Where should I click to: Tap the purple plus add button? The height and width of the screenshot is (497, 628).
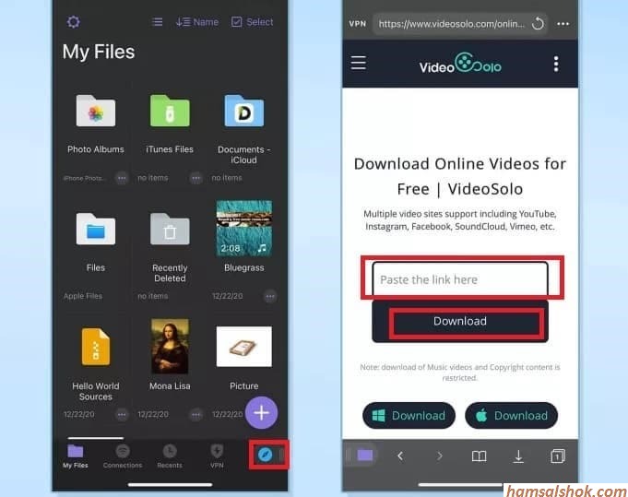[x=262, y=413]
